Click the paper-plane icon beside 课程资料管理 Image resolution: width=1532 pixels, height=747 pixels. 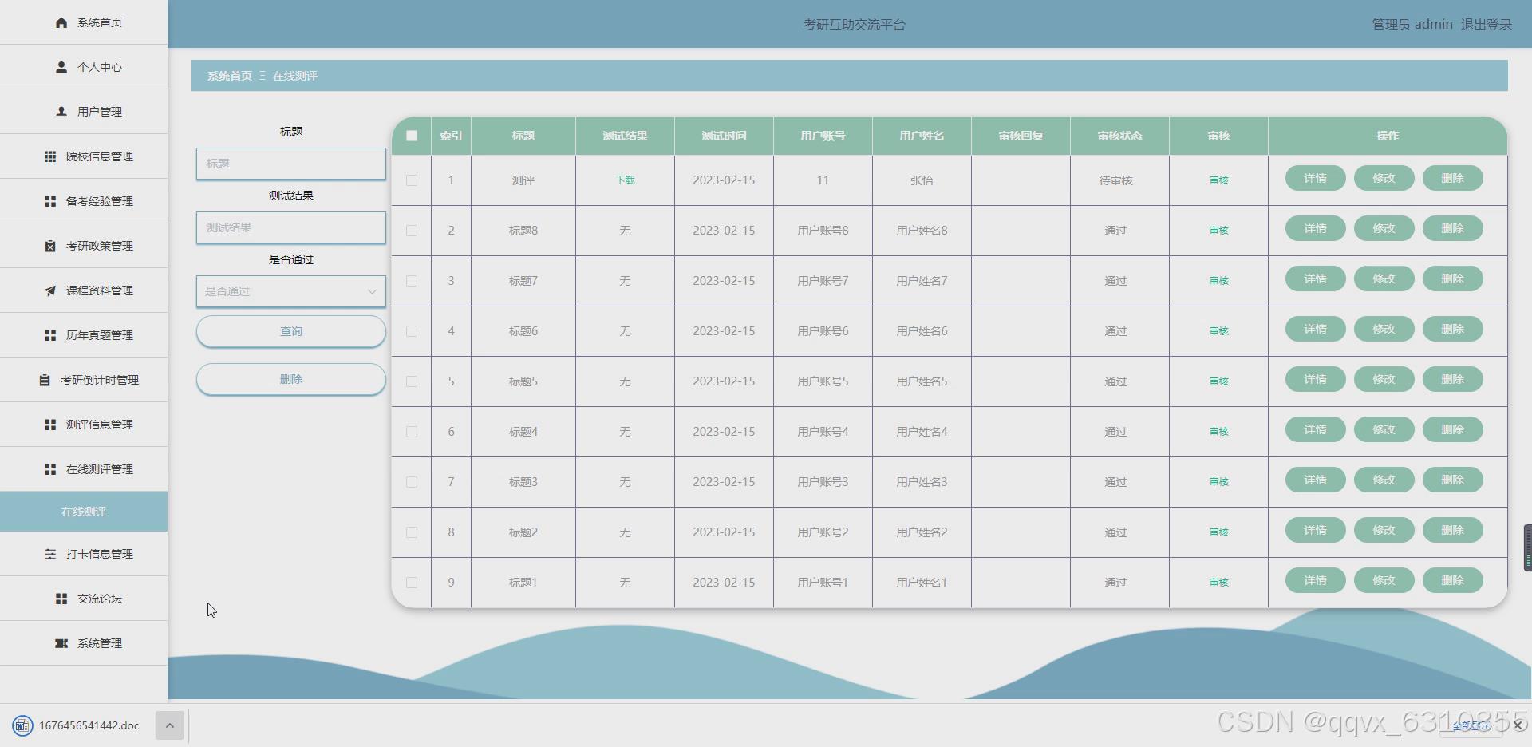[50, 290]
